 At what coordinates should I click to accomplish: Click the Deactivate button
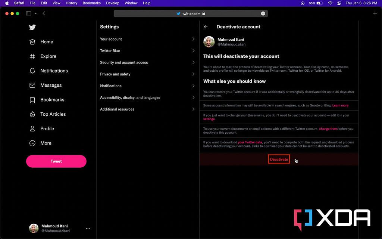pyautogui.click(x=279, y=159)
